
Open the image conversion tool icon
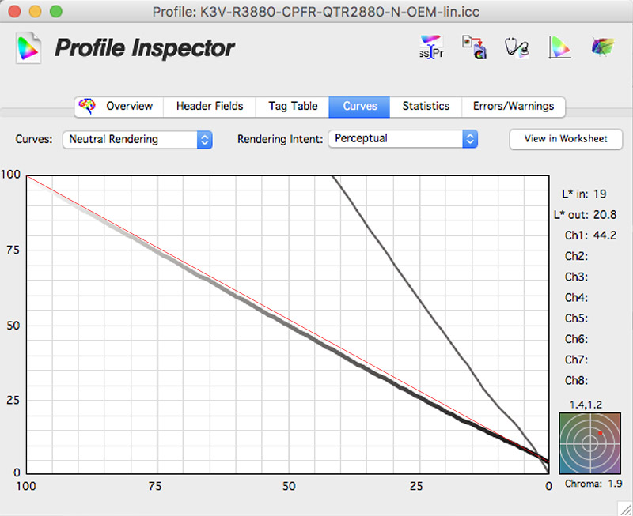tap(474, 47)
